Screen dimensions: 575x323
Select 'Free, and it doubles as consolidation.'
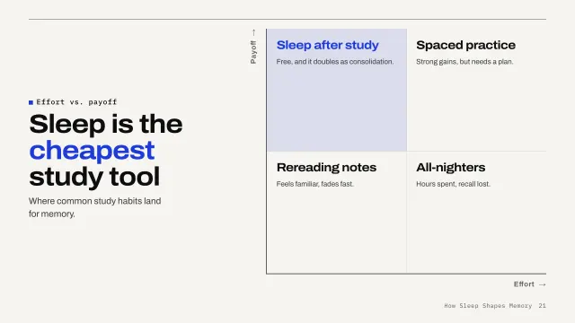click(x=335, y=62)
